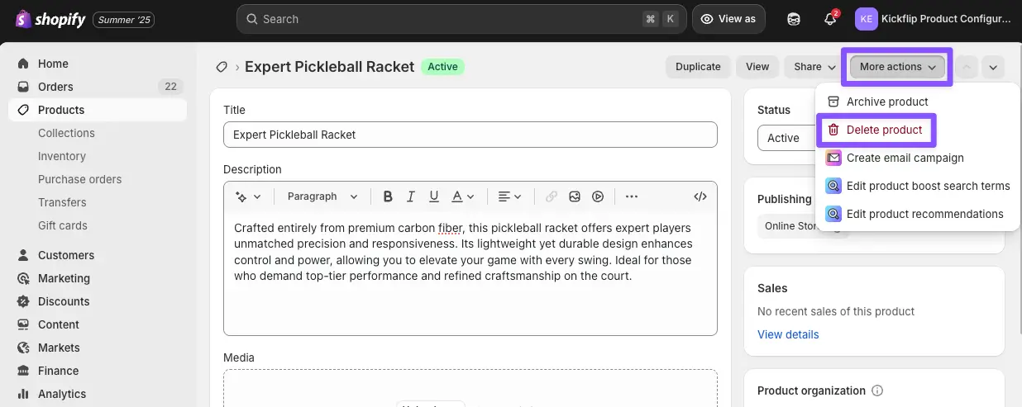Open the Sidekick assistant icon
Viewport: 1022px width, 407px height.
tap(794, 19)
